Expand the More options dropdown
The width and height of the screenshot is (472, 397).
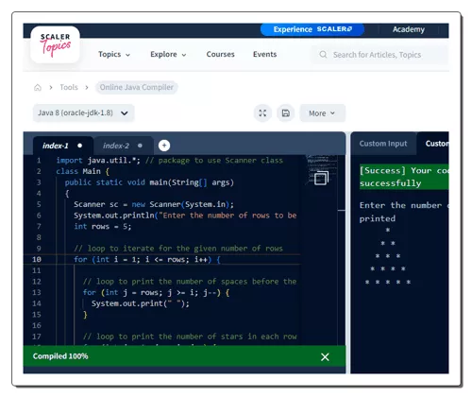tap(322, 113)
